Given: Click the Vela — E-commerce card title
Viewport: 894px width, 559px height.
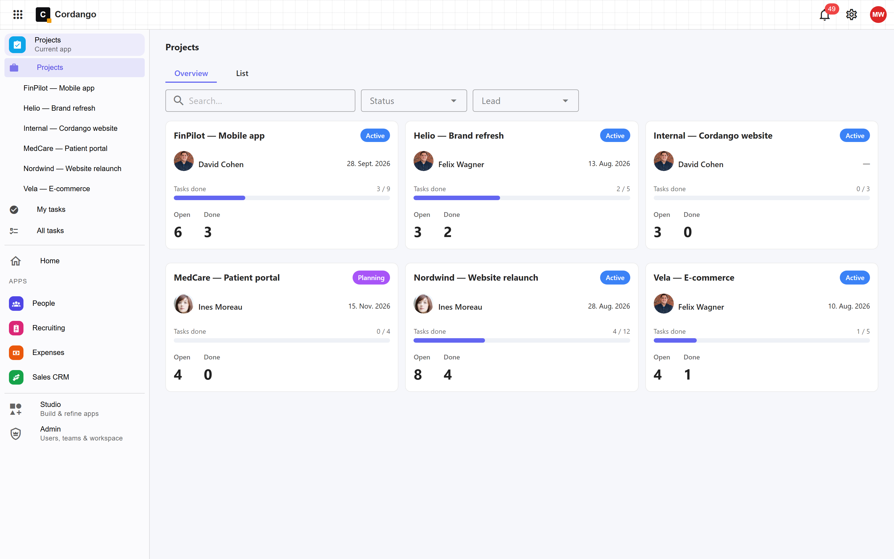Looking at the screenshot, I should coord(694,278).
